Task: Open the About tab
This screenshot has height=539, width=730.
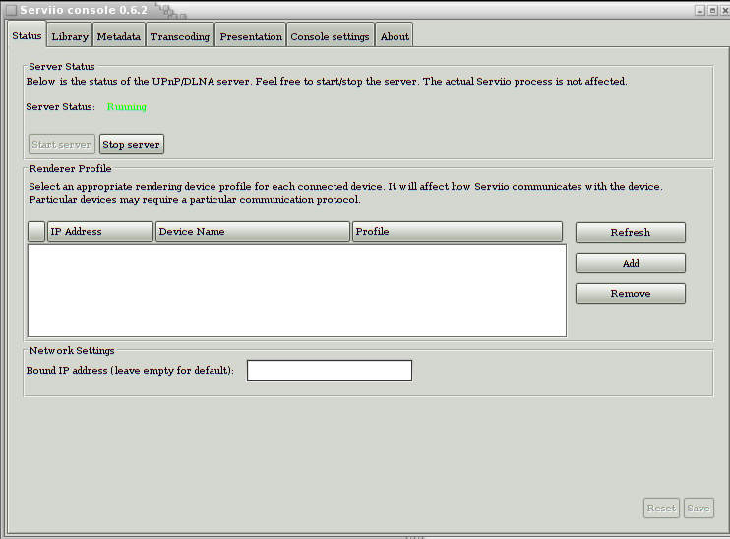Action: point(395,36)
